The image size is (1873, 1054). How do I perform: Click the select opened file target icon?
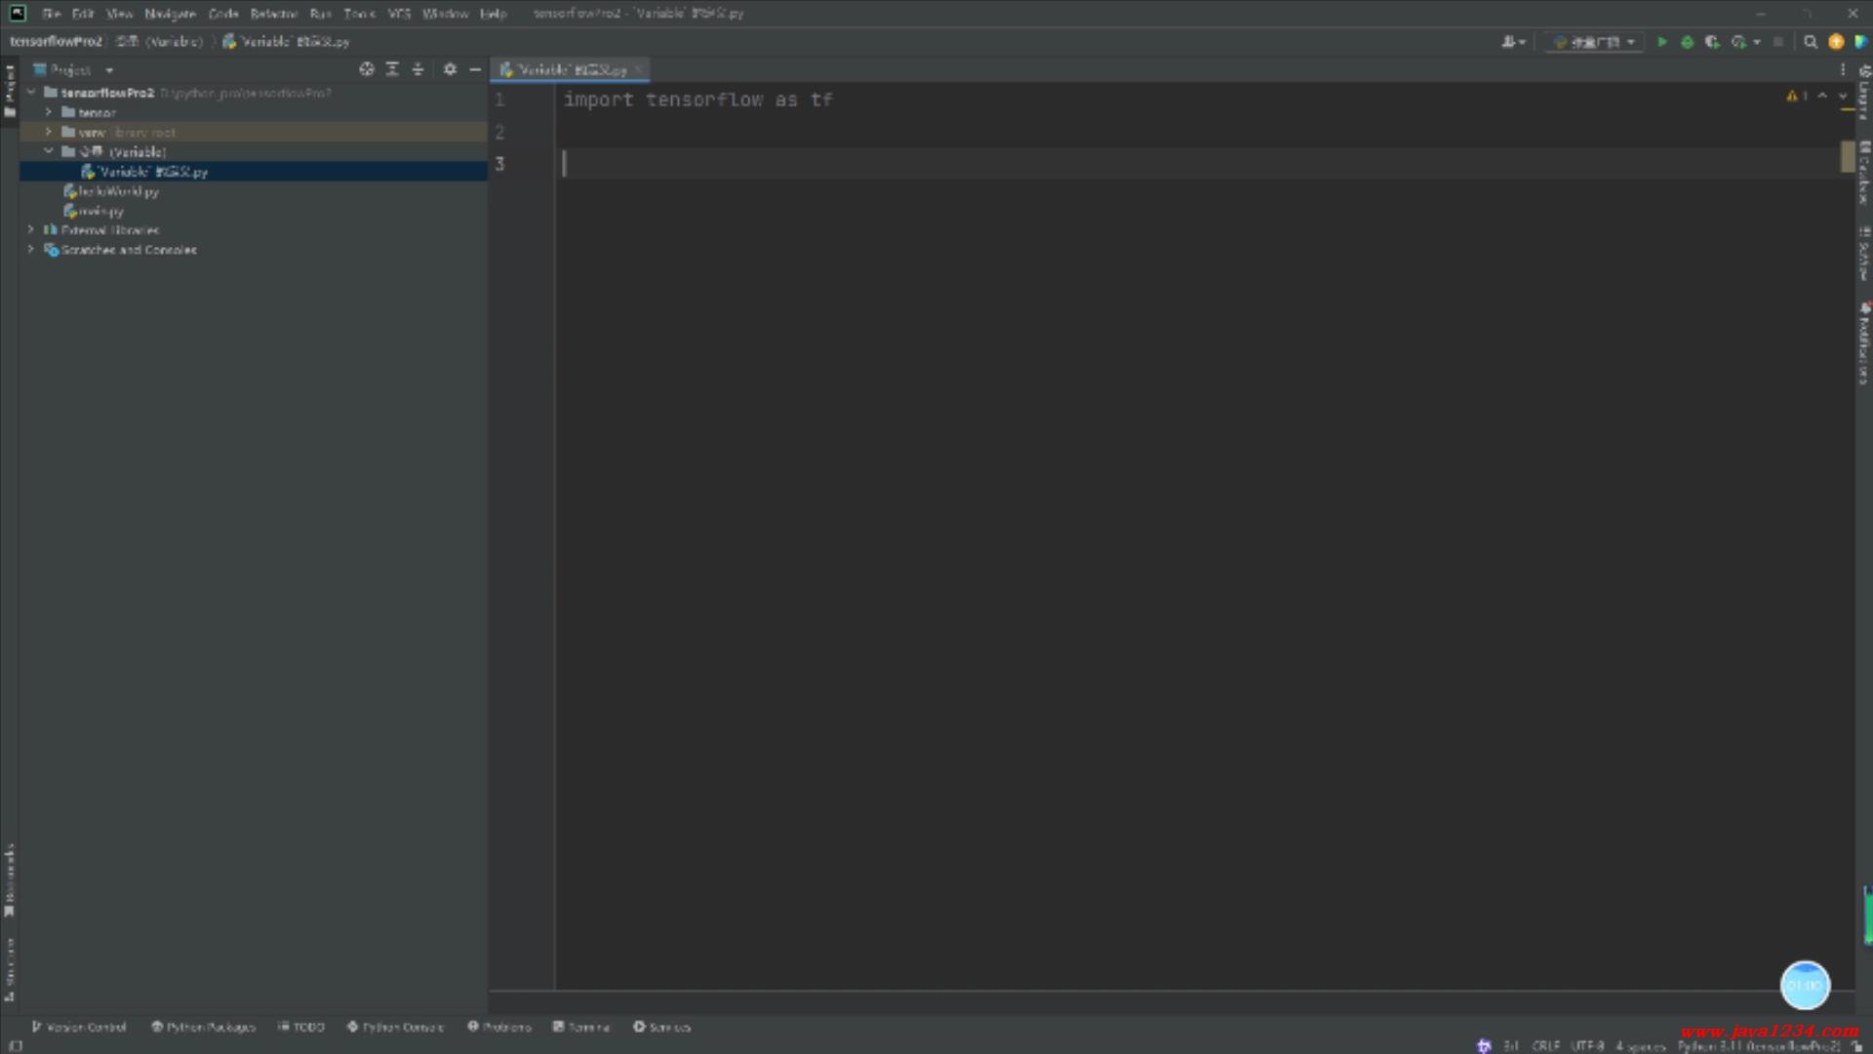pyautogui.click(x=367, y=69)
